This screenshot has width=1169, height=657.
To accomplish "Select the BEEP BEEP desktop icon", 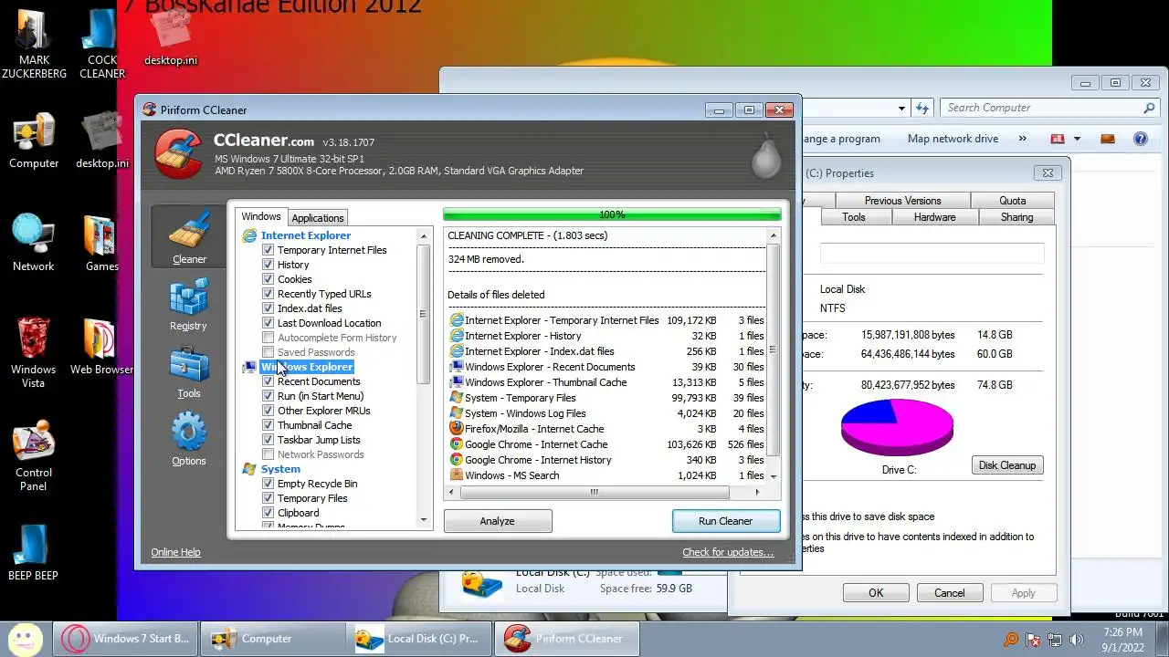I will (34, 552).
